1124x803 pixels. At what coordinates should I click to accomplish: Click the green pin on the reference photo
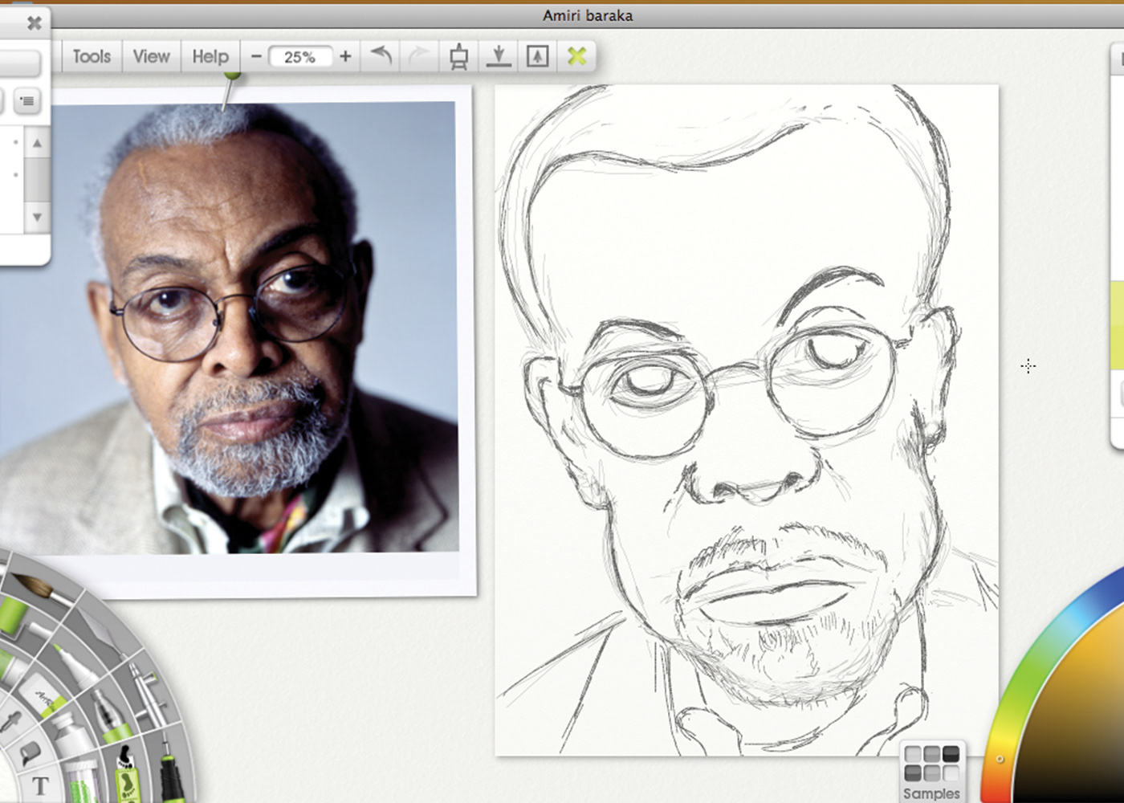(232, 76)
